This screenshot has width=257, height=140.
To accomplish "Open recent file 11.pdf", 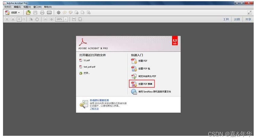I will pyautogui.click(x=87, y=60).
